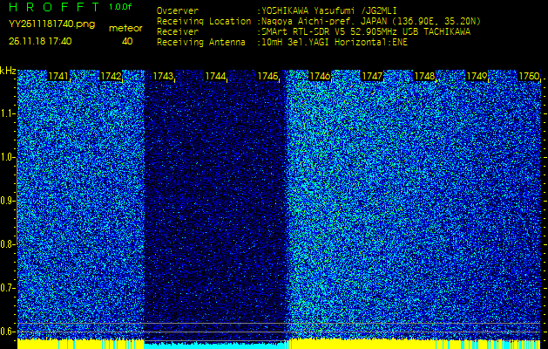
Task: Click the 0.6 kHz axis tick label
Action: pos(8,332)
